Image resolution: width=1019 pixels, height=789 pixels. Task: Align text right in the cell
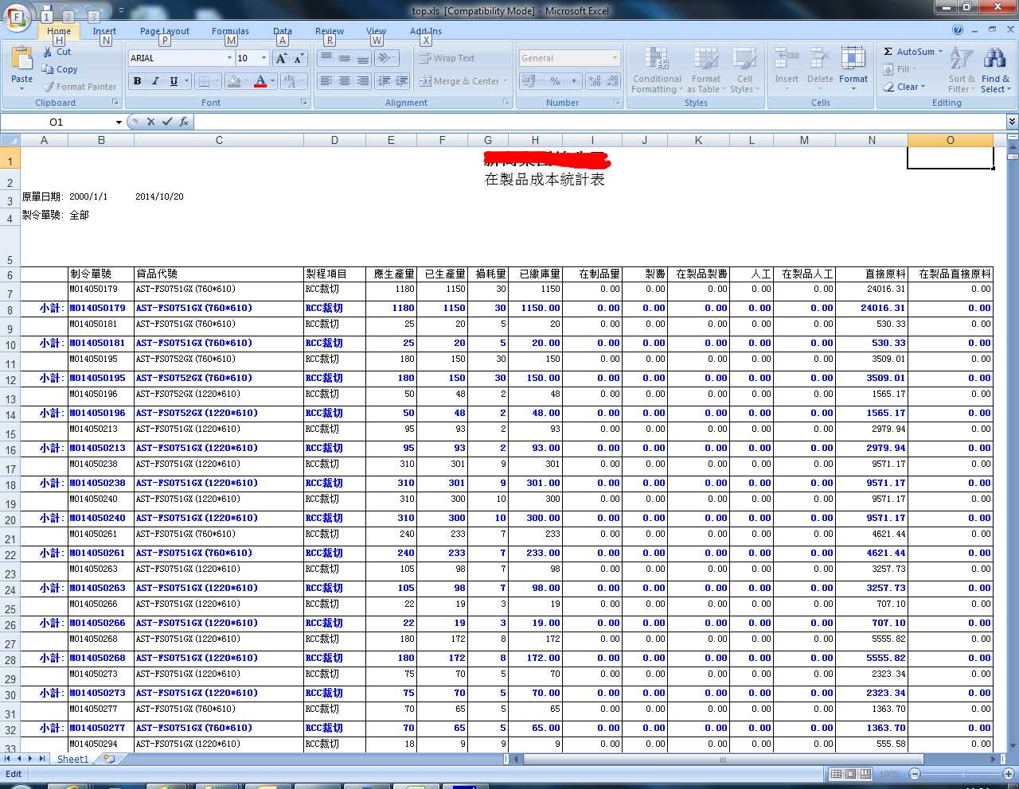(x=363, y=81)
